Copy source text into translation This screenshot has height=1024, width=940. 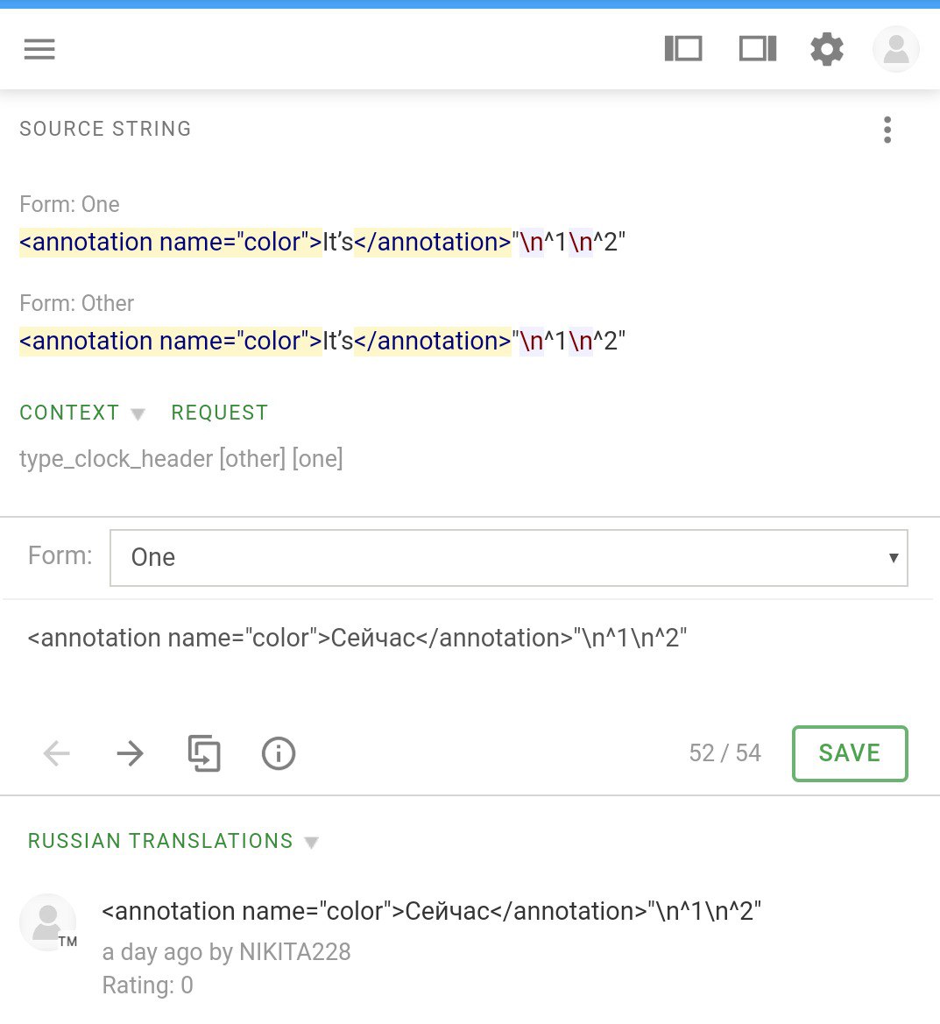(x=204, y=753)
